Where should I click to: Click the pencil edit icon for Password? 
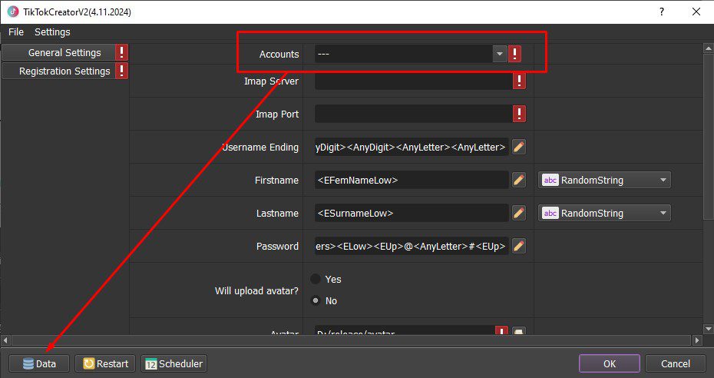pyautogui.click(x=519, y=246)
